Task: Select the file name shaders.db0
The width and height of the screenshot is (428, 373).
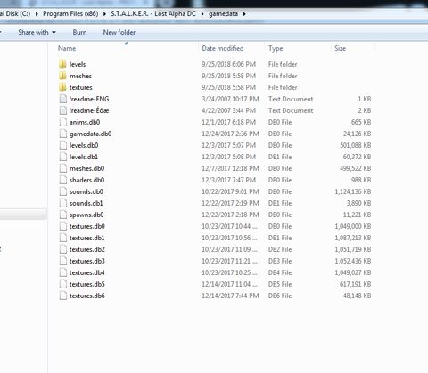Action: pos(86,180)
